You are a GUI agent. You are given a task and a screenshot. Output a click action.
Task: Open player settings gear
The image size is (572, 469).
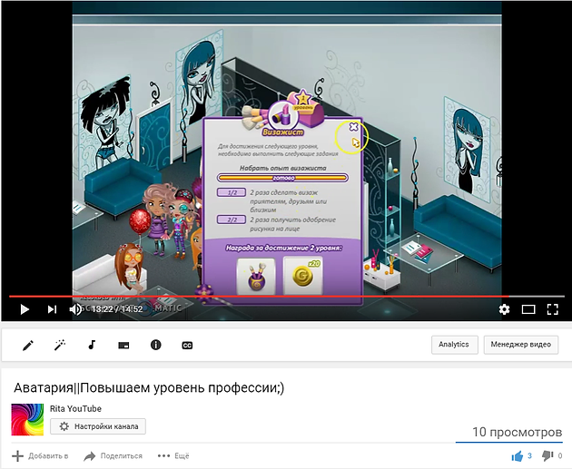[504, 309]
